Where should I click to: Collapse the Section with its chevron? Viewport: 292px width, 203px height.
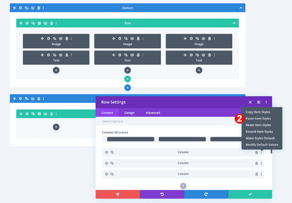click(241, 8)
